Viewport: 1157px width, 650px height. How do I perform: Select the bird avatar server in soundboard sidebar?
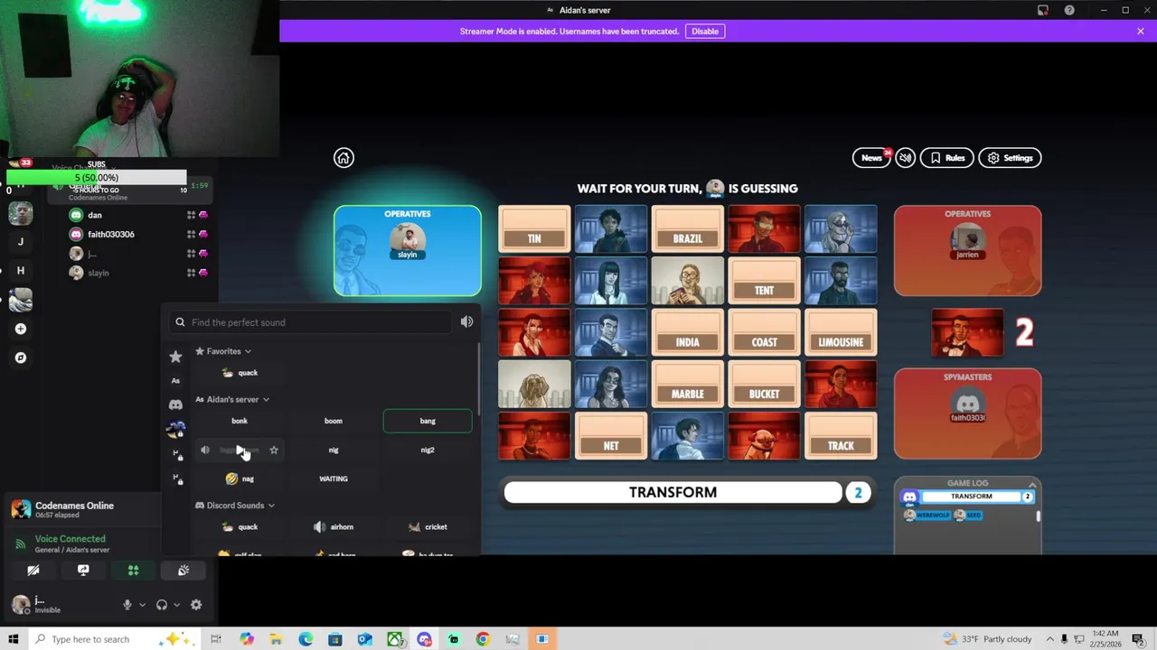(175, 429)
